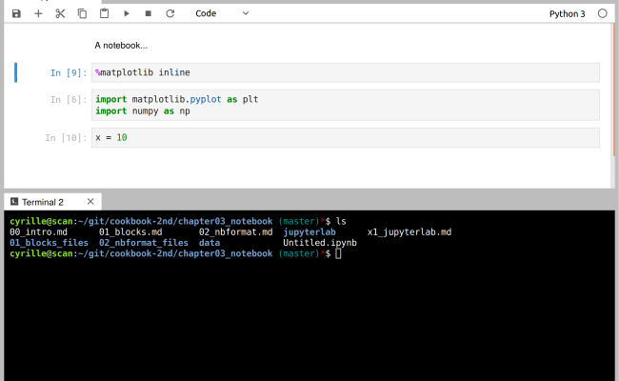Click the terminal cursor at the prompt
Image resolution: width=619 pixels, height=381 pixels.
tap(338, 253)
